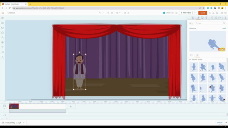This screenshot has width=228, height=128.
Task: Expand the downloaded mp4 file chevron
Action: coord(24,123)
